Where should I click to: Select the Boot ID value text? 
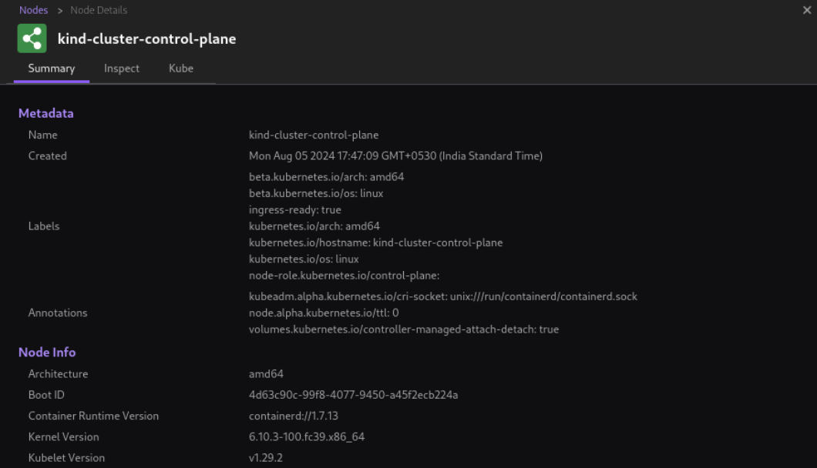click(353, 394)
